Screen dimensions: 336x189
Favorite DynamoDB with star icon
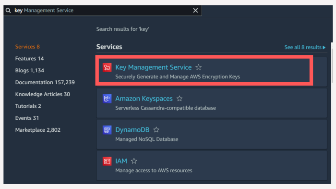156,130
